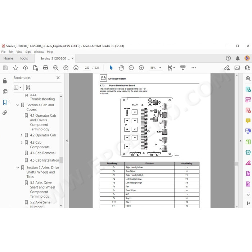This screenshot has width=252, height=252.
Task: Expand 4.3 Cab Components bookmark
Action: click(x=22, y=143)
